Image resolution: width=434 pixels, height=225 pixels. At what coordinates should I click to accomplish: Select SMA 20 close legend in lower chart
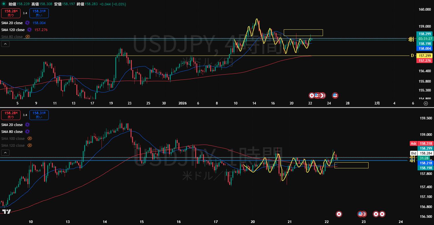[x=12, y=125]
